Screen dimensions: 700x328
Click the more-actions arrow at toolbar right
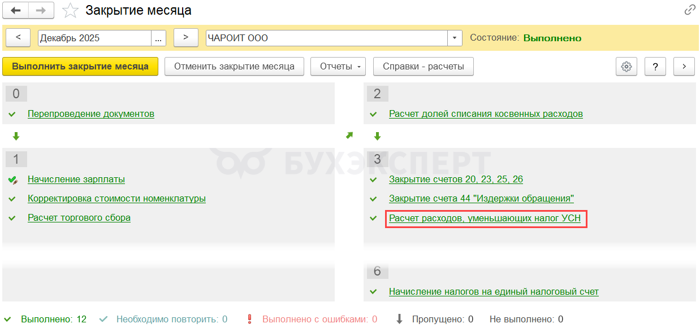point(684,67)
